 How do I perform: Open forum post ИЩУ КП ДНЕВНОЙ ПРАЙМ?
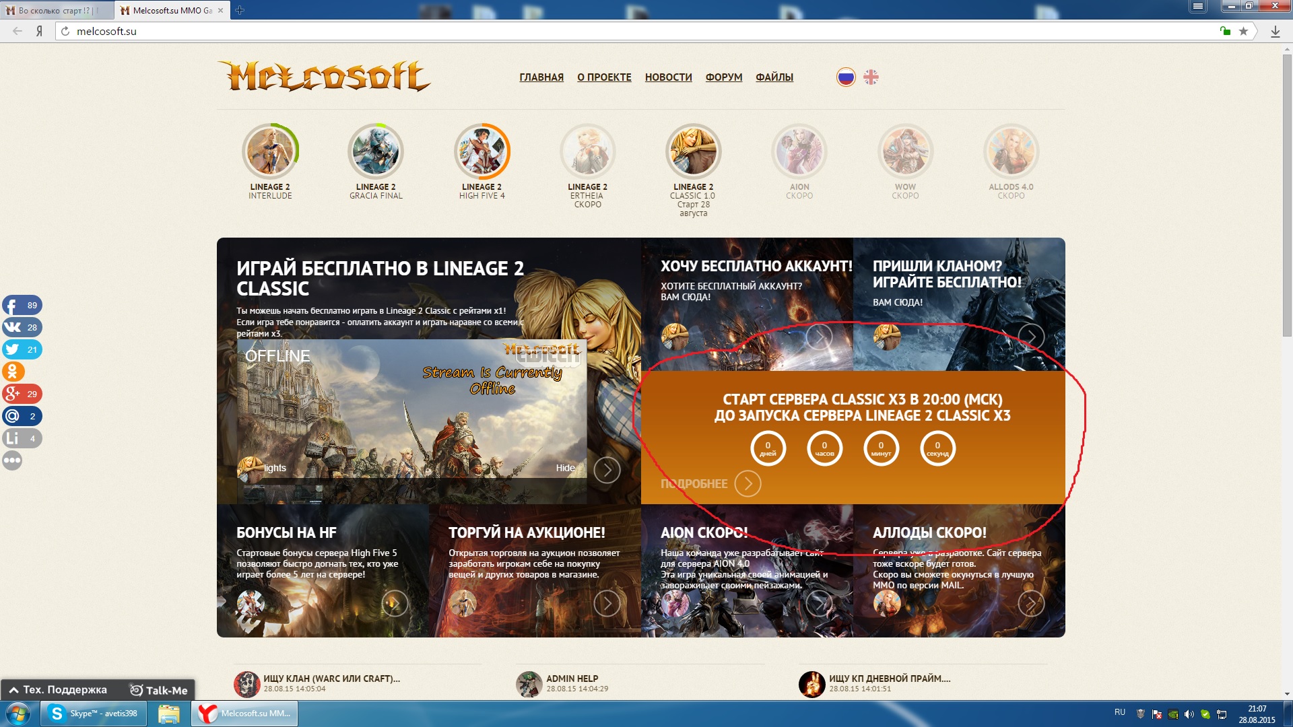click(x=890, y=679)
